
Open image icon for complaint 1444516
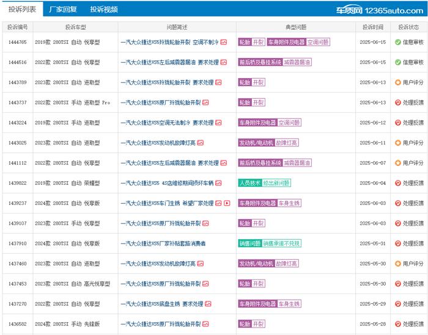tap(224, 62)
